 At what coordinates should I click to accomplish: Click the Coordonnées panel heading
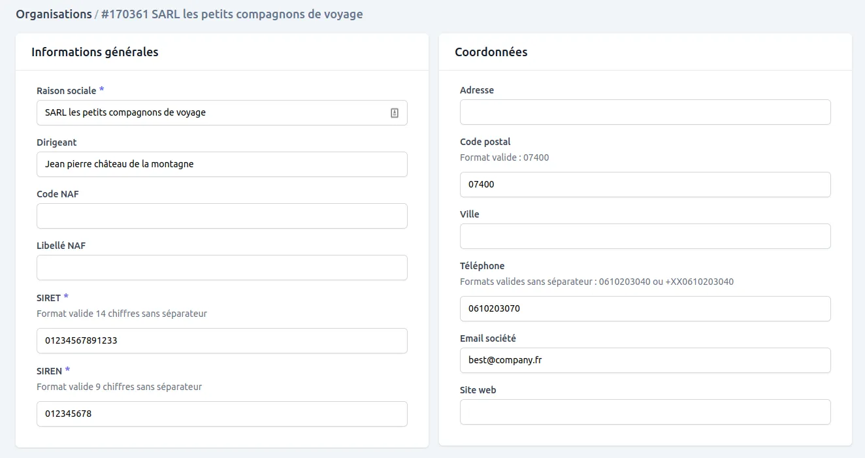click(x=491, y=52)
